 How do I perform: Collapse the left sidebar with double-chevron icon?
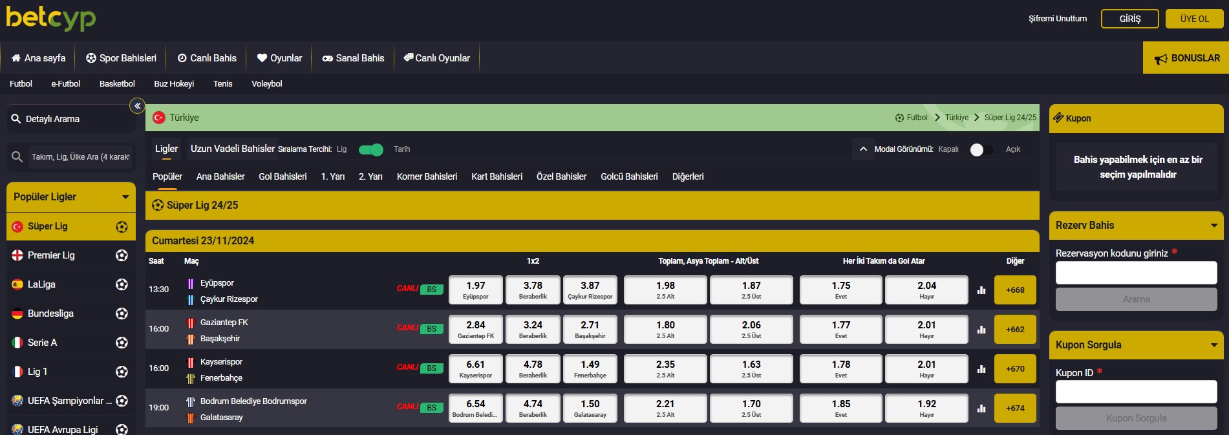[x=137, y=106]
